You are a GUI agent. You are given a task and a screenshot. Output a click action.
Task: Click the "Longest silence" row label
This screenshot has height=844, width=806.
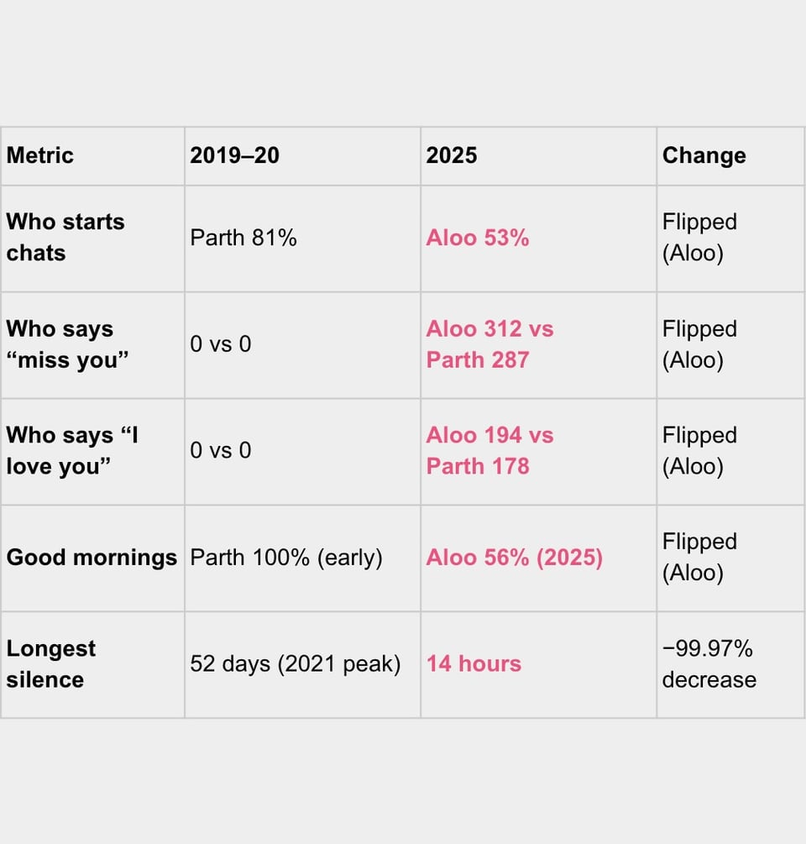tap(51, 663)
